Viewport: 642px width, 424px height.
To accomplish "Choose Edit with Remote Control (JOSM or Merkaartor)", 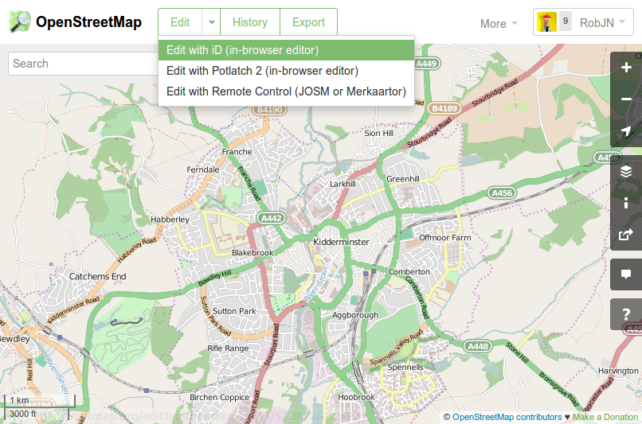I will tap(286, 91).
